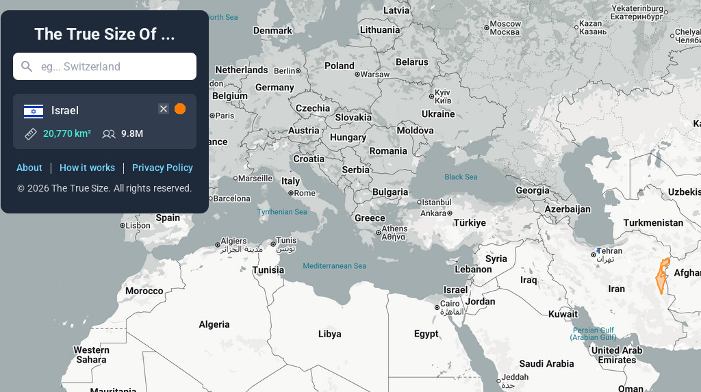Screen dimensions: 701x392
Task: Click the Tunisia country label
Action: tap(268, 270)
